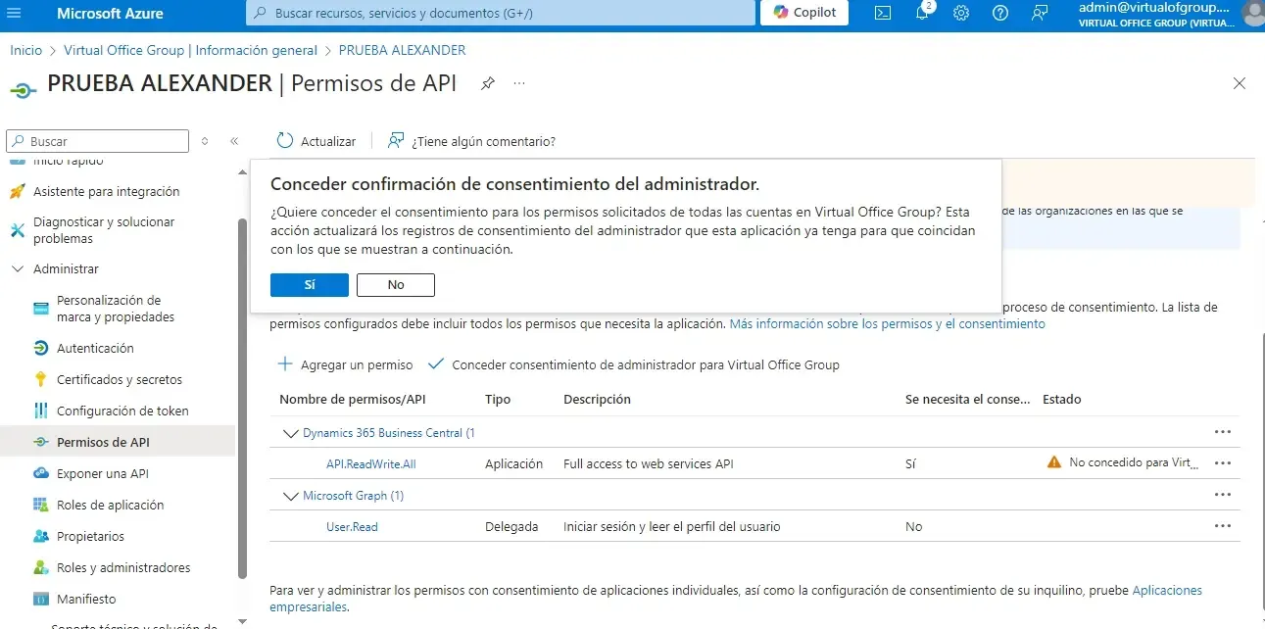
Task: Open Exponer una API menu item
Action: (x=102, y=474)
